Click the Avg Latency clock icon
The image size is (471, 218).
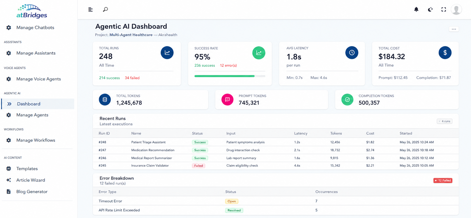click(352, 53)
